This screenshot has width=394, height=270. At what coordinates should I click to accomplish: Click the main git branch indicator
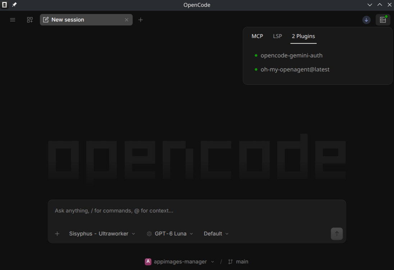tap(238, 262)
